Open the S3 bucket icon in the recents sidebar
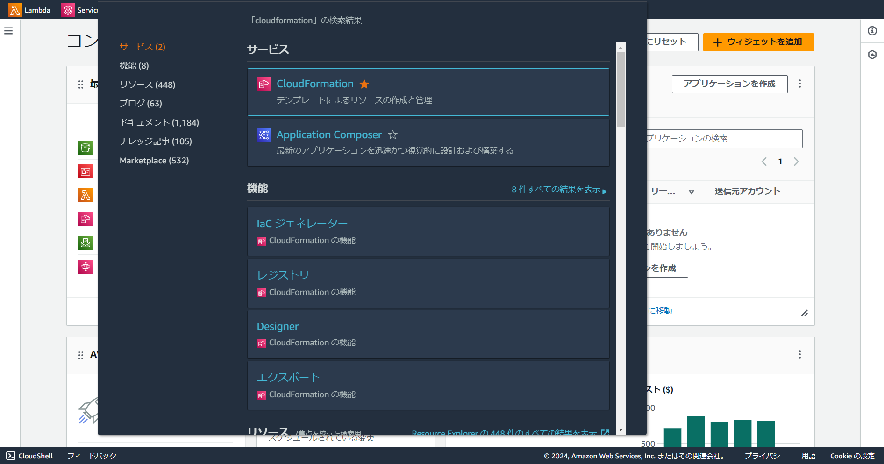This screenshot has width=884, height=464. click(86, 148)
